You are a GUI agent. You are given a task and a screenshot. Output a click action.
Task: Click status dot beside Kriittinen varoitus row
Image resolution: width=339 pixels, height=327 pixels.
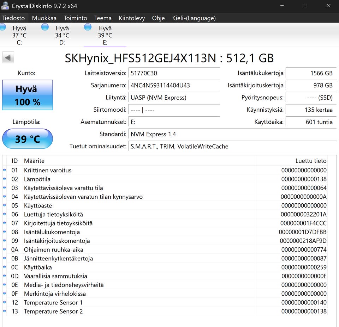click(5, 170)
